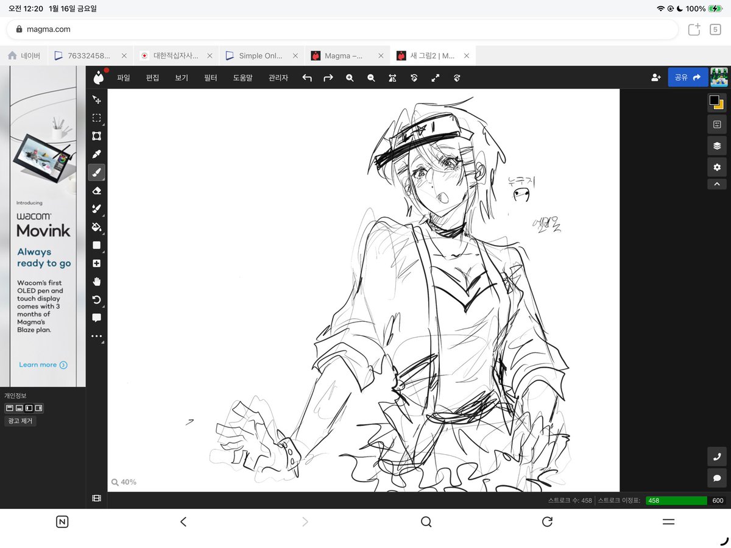Open the timeline filmstrip icon
Viewport: 731px width, 548px height.
coord(96,498)
